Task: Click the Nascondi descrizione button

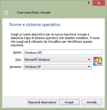Action: [x=42, y=102]
